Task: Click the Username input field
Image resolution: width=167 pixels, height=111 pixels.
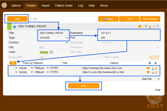Action: tap(130, 43)
